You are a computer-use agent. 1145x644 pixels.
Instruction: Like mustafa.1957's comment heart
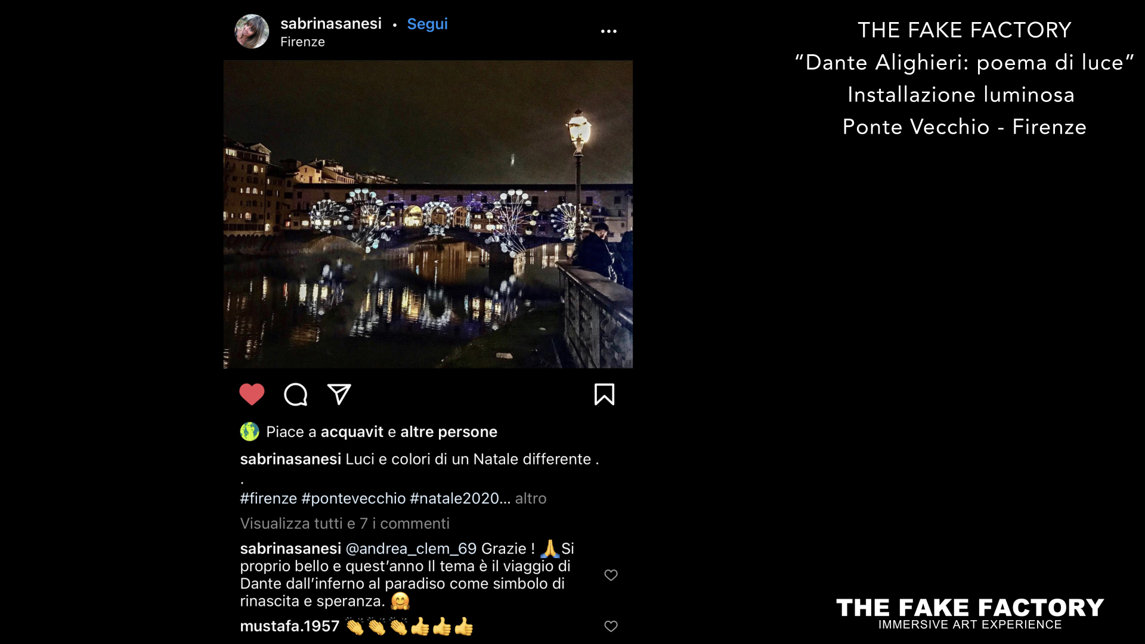tap(611, 626)
